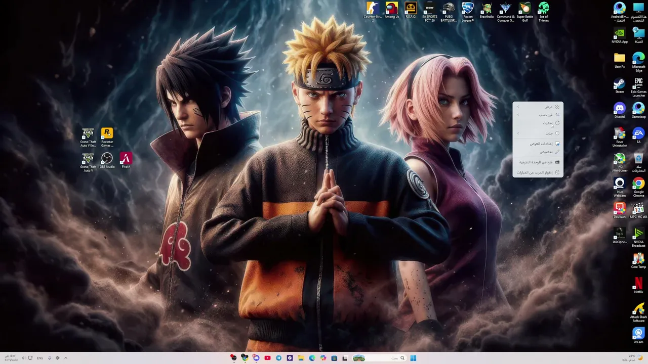Select the Network desktop icon
648x364 pixels.
[638, 35]
